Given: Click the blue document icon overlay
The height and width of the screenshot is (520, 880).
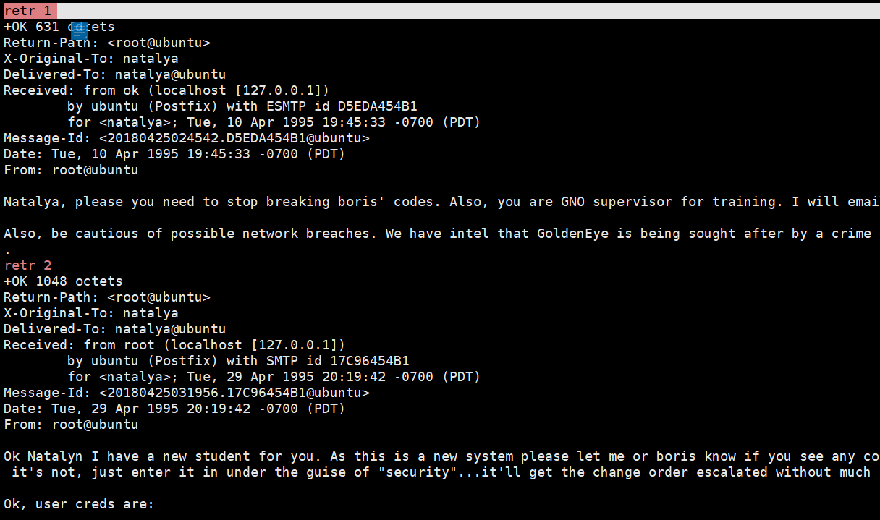Looking at the screenshot, I should click(x=80, y=31).
